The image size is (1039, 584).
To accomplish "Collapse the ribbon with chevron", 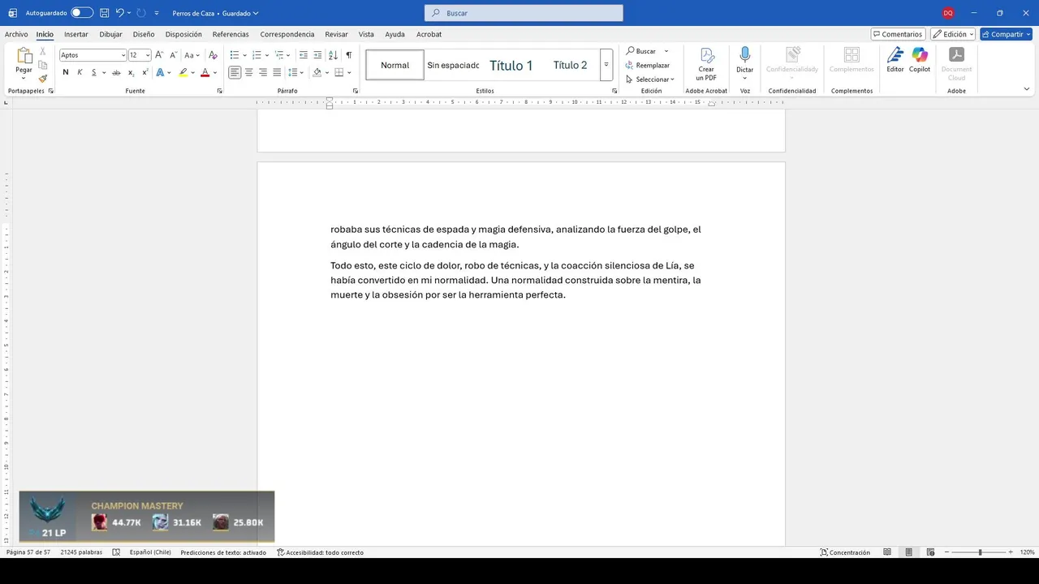I will [x=1027, y=89].
